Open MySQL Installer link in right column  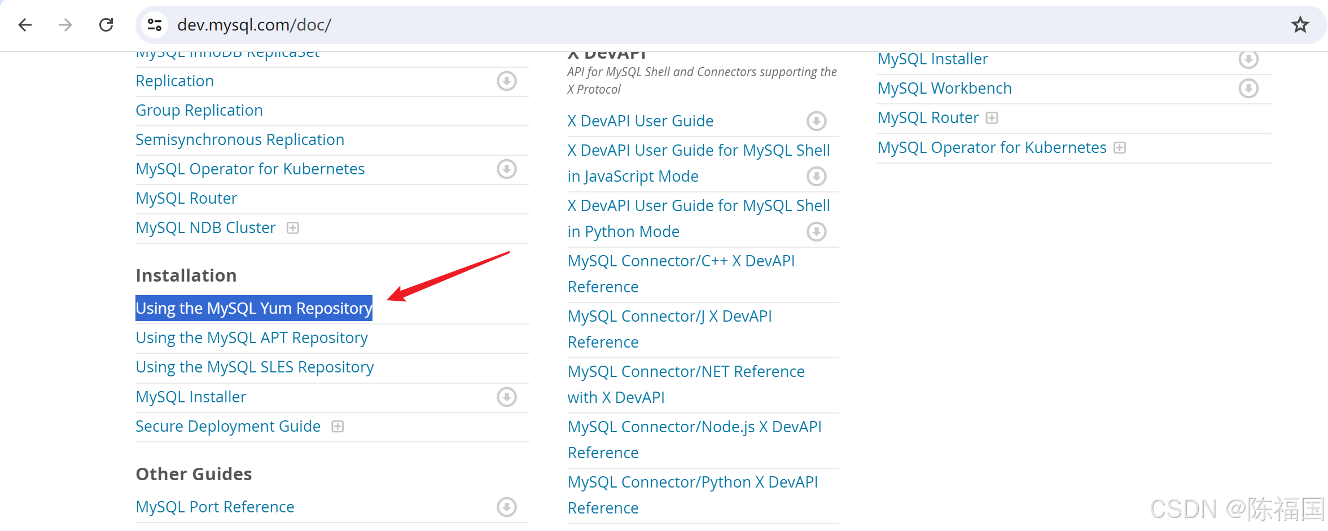[933, 59]
